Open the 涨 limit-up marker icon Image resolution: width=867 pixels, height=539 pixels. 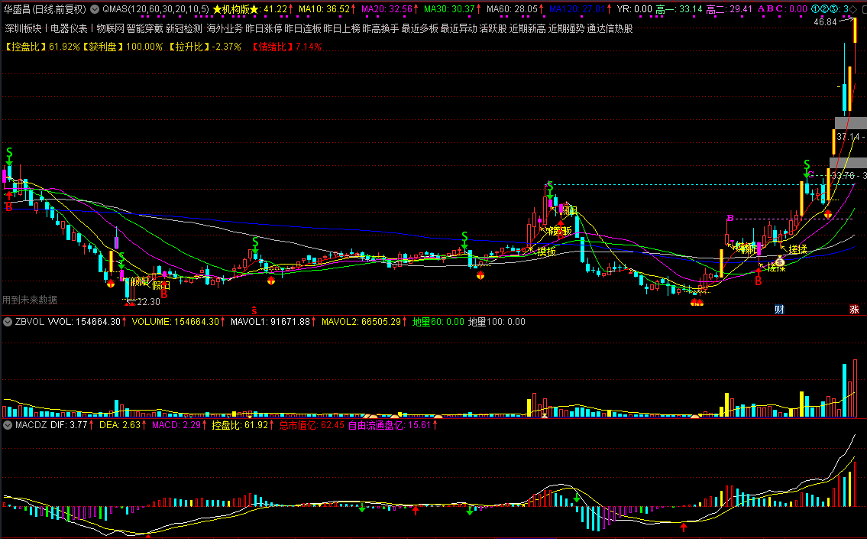click(x=854, y=310)
